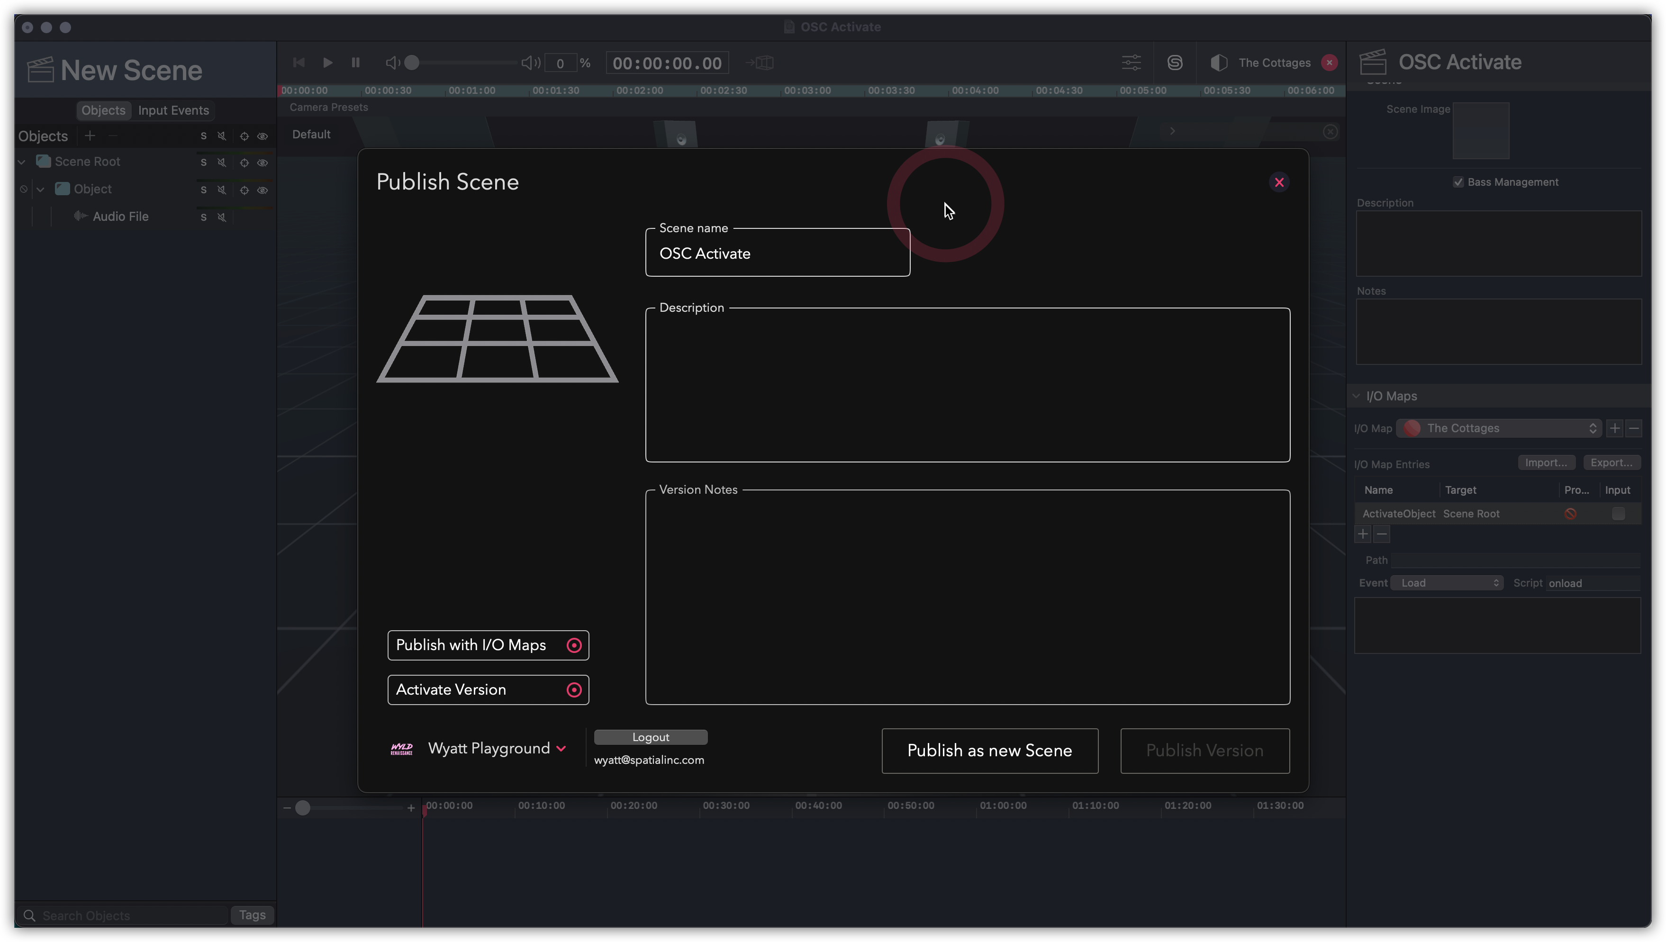Switch to the Objects tab
1666x942 pixels.
103,110
